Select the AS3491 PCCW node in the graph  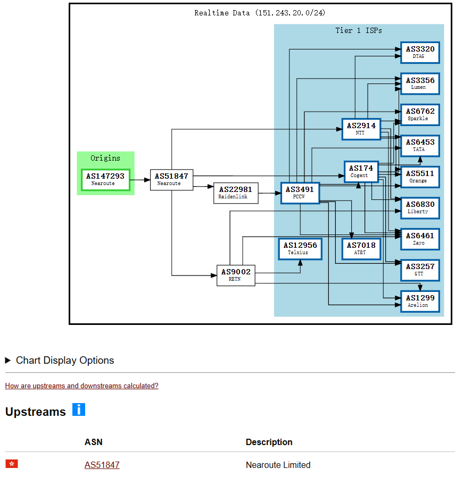(300, 193)
